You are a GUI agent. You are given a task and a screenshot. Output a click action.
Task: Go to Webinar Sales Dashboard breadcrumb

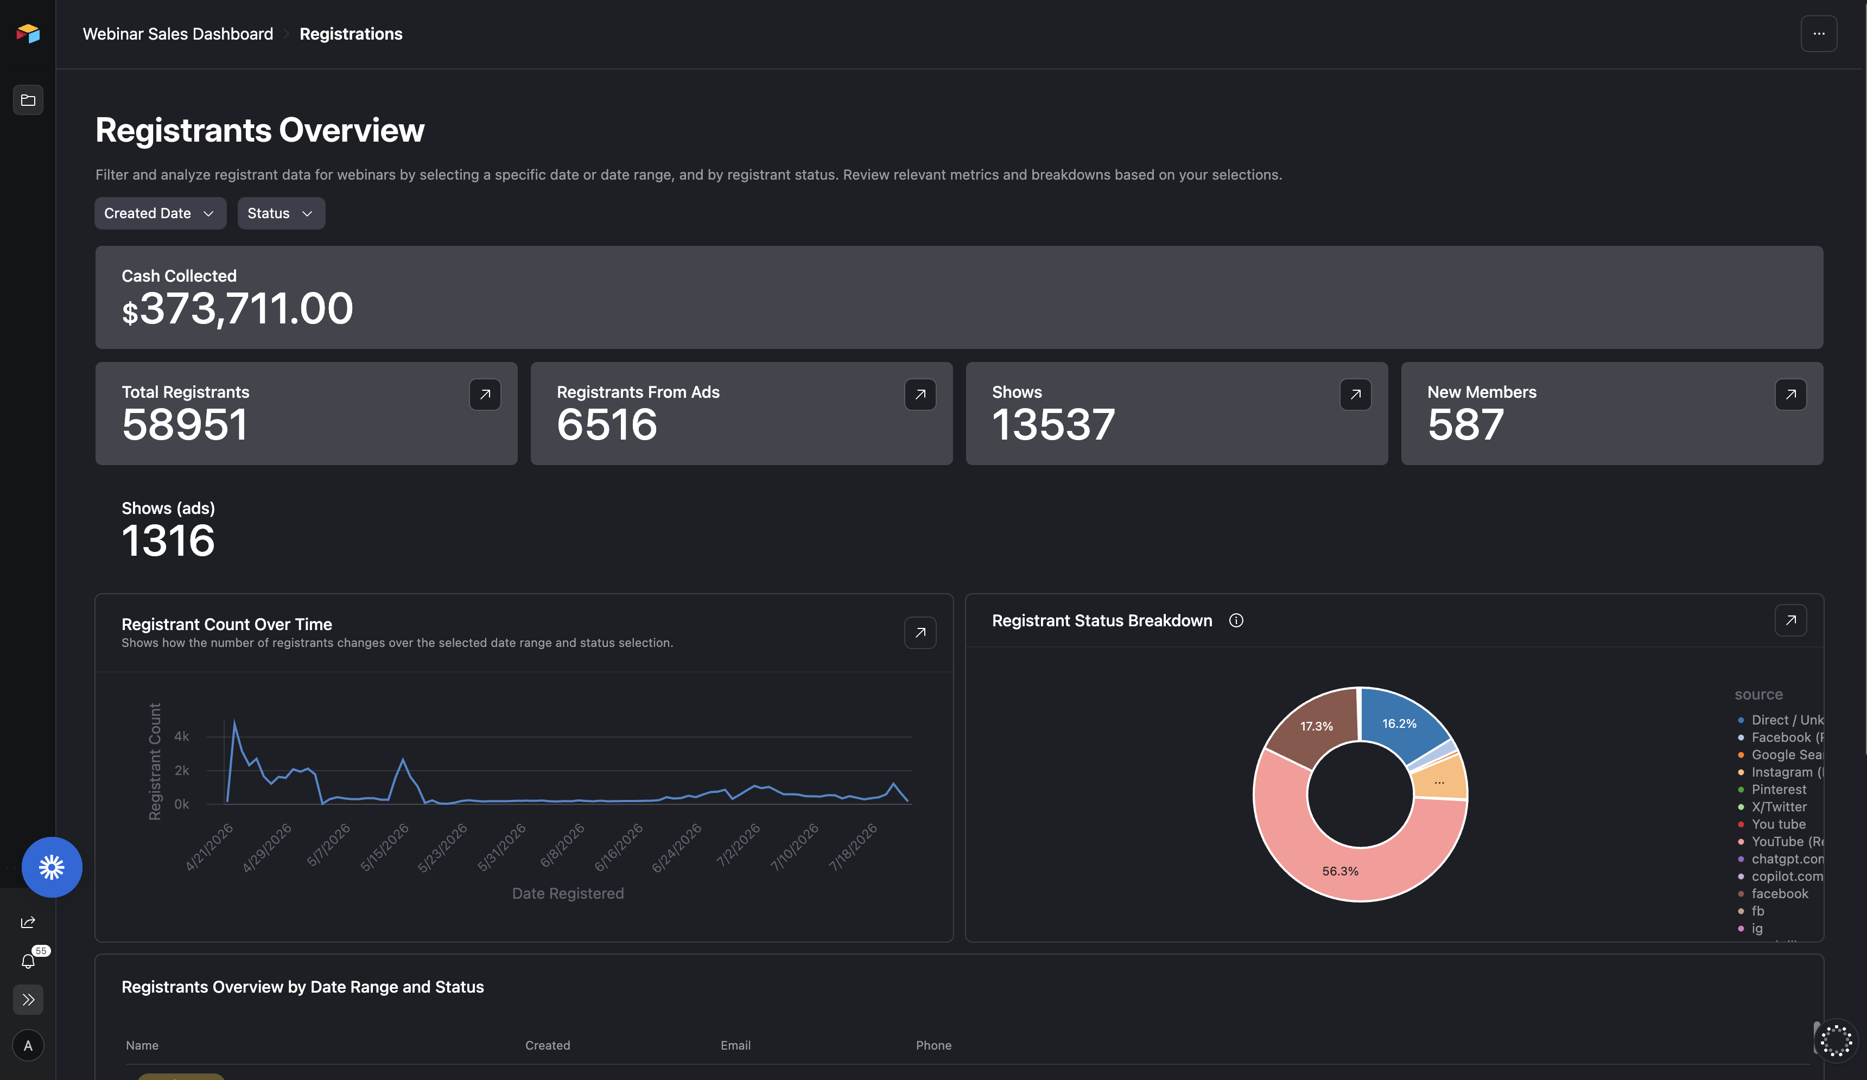click(178, 34)
